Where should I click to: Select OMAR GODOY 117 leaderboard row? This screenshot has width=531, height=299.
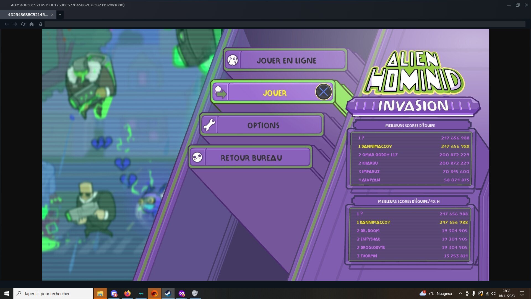pos(414,155)
